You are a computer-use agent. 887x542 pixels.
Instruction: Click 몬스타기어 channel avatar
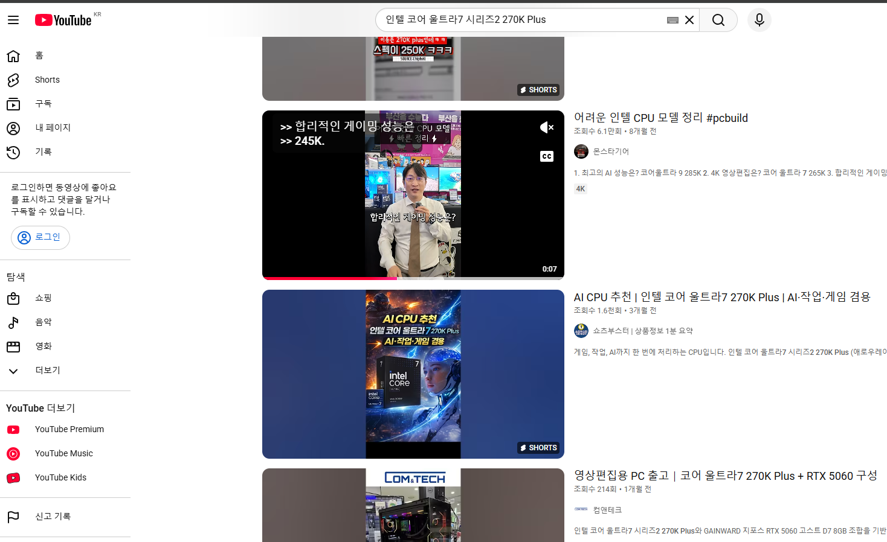pyautogui.click(x=581, y=151)
